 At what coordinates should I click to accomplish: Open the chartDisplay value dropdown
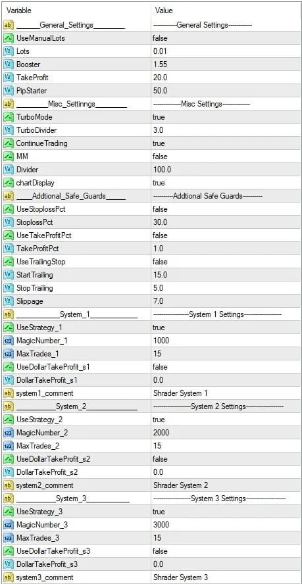point(226,183)
